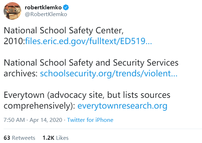Visit the @RobertKlemko handle link
202x143 pixels.
(x=46, y=14)
